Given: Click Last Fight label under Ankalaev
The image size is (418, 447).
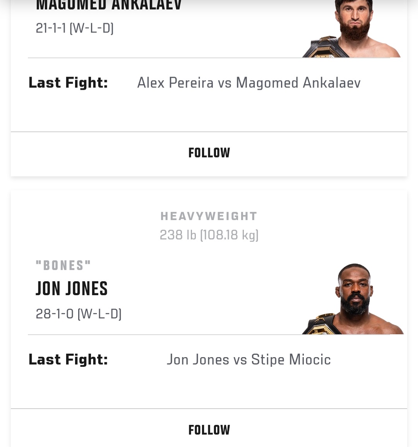Looking at the screenshot, I should 68,83.
